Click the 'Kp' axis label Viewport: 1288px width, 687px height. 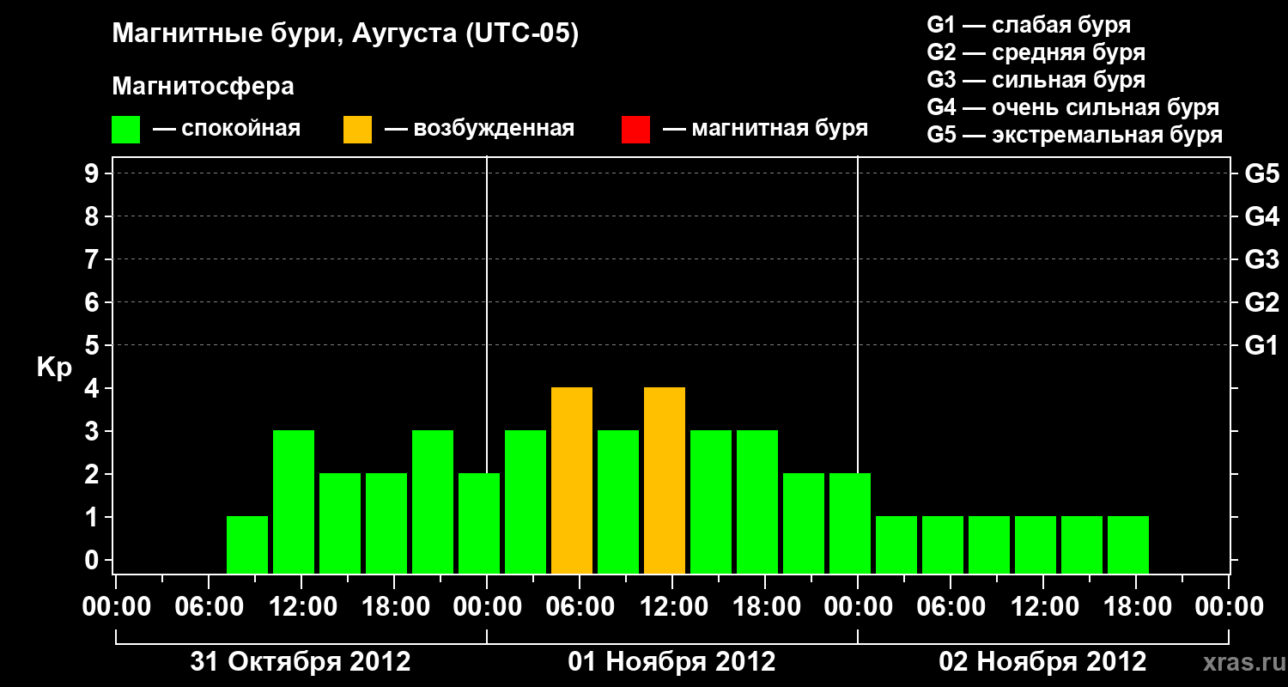pos(54,368)
